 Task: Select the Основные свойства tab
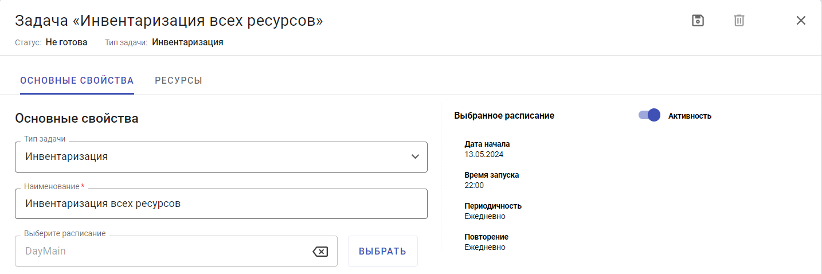[x=77, y=81]
